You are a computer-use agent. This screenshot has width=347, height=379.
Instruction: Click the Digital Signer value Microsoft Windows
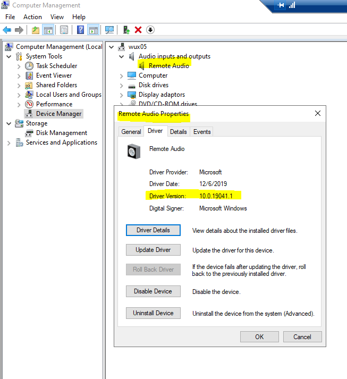point(223,208)
